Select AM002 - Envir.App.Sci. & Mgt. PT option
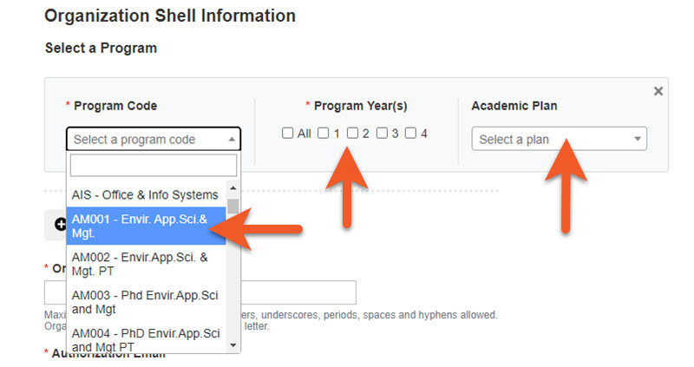 (x=146, y=264)
